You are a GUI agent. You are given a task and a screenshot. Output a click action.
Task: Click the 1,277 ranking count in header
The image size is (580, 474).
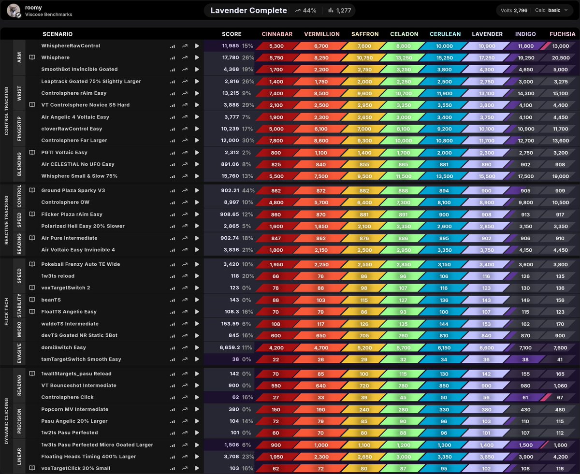point(339,11)
